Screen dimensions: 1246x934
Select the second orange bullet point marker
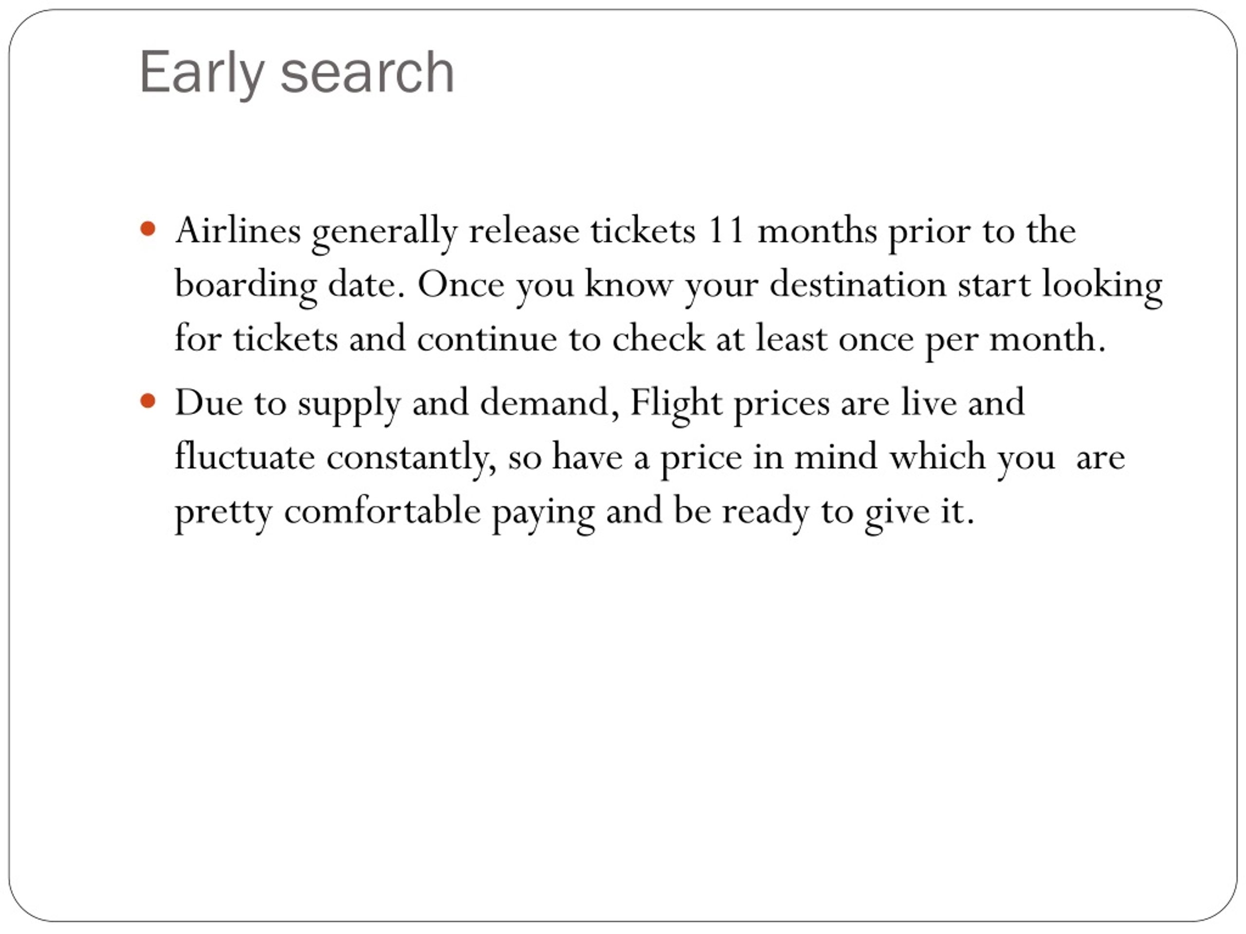[x=147, y=401]
